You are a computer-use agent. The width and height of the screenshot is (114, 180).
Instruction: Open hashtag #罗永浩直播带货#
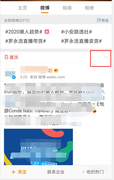tap(26, 41)
